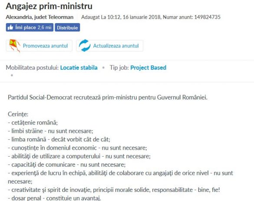The width and height of the screenshot is (254, 201).
Task: Click the Partidul Social-Democrat intro sentence
Action: (x=108, y=97)
